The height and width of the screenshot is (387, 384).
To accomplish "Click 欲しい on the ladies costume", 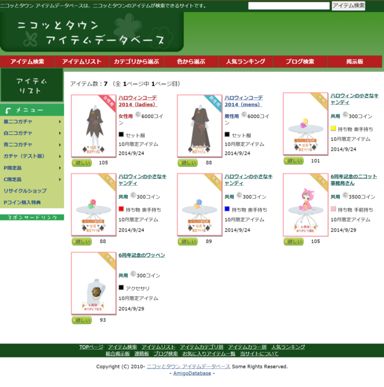I will point(82,163).
